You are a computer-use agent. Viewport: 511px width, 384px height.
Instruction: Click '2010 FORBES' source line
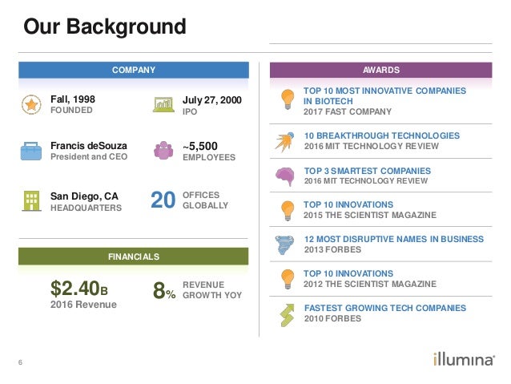click(332, 318)
